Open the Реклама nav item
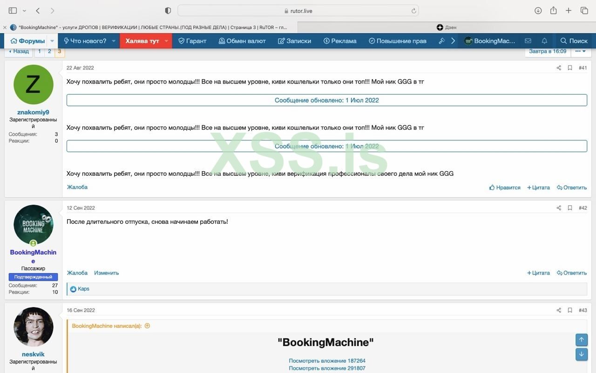 (x=340, y=41)
